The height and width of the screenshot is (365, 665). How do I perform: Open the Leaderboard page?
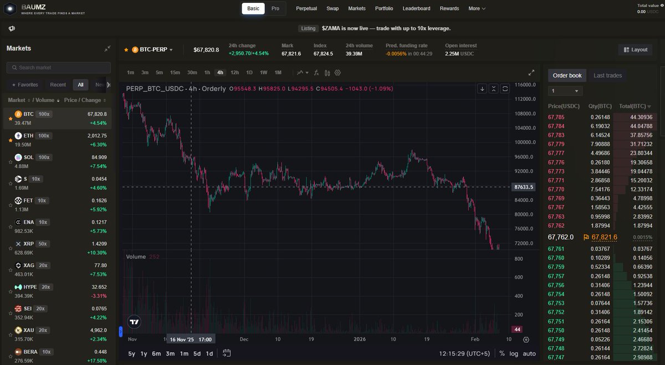416,8
